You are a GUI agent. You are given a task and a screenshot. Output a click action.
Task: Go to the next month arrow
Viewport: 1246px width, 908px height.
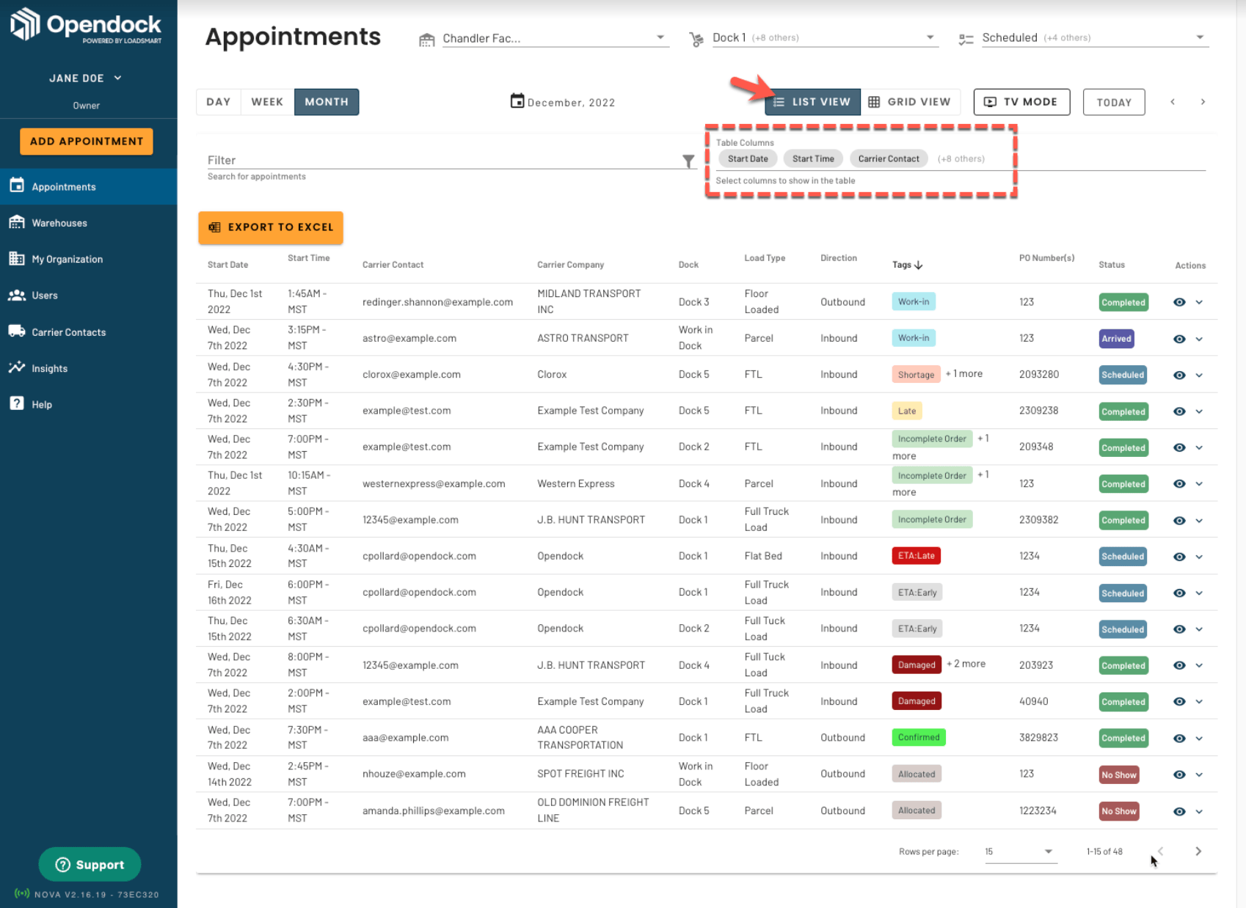[1203, 102]
